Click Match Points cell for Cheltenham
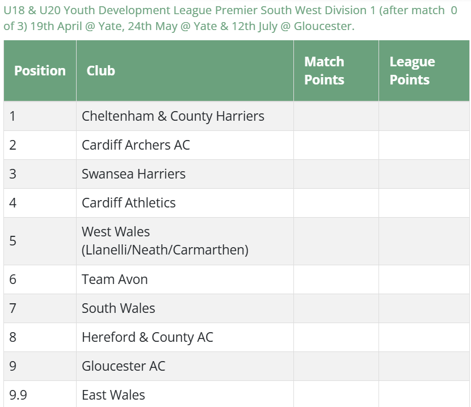The image size is (471, 407). pyautogui.click(x=336, y=116)
